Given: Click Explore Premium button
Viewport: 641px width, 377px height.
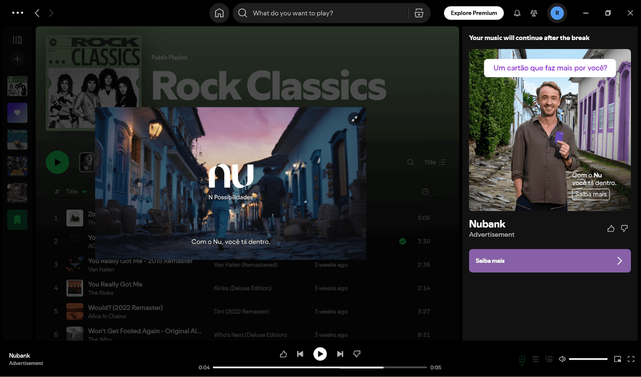Looking at the screenshot, I should pyautogui.click(x=474, y=13).
